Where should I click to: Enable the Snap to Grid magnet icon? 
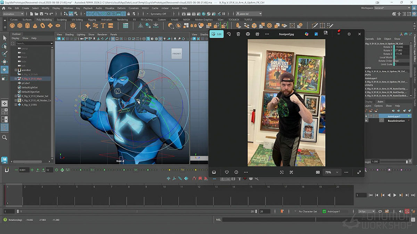tap(89, 14)
